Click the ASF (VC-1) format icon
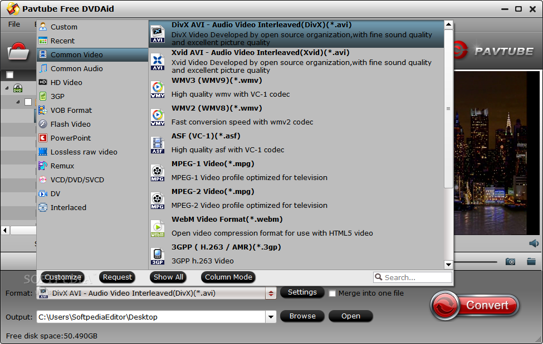The width and height of the screenshot is (543, 344). coord(158,145)
